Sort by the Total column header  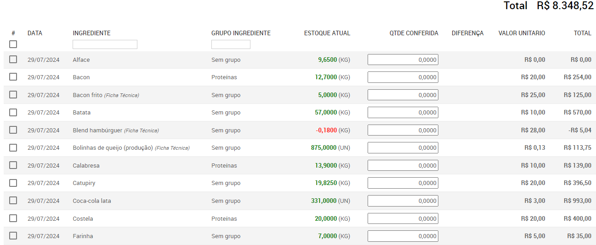(583, 33)
